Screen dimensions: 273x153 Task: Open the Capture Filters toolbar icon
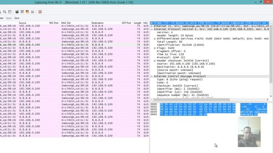click(x=17, y=12)
